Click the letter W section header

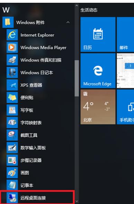[x=6, y=10]
